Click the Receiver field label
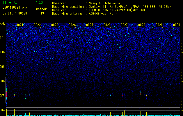Screen dimensions: 183x116 [59, 10]
